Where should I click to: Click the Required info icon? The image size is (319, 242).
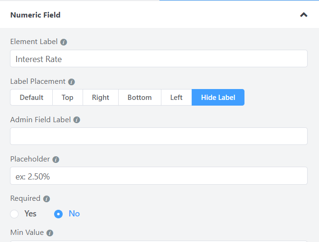(x=47, y=199)
